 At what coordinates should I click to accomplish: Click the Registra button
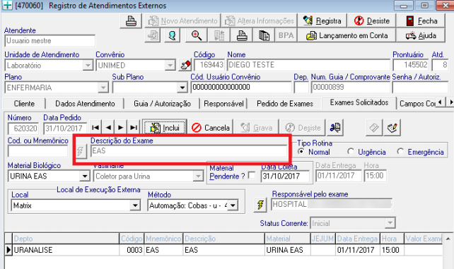[322, 20]
